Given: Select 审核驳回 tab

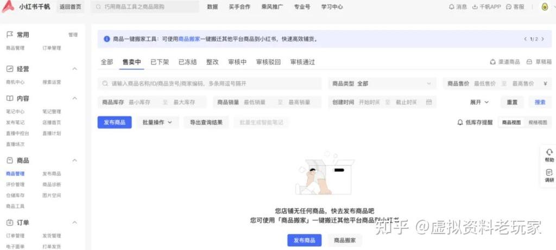Looking at the screenshot, I should pyautogui.click(x=268, y=62).
